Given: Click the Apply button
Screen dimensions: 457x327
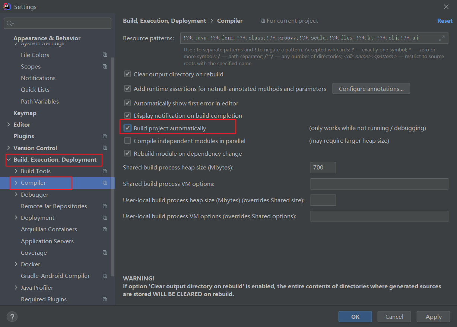Looking at the screenshot, I should (434, 317).
